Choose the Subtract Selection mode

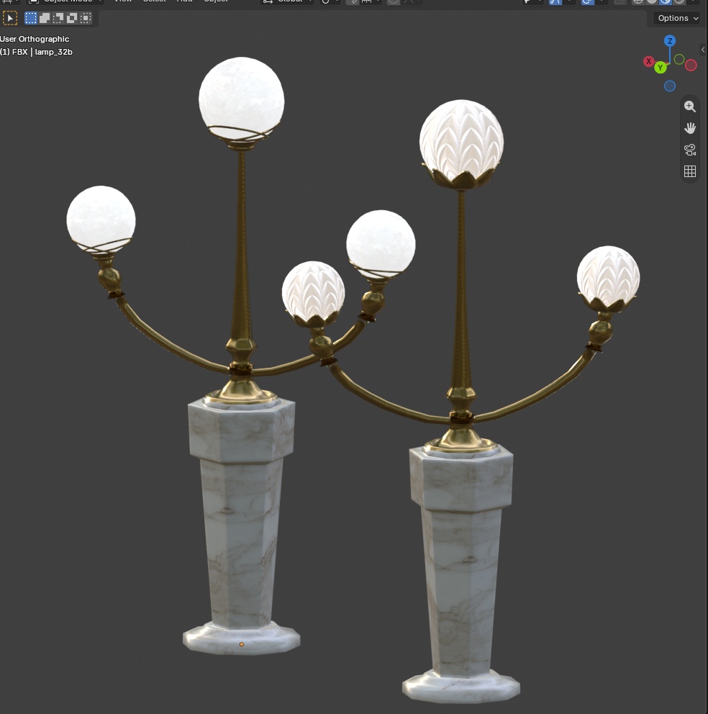click(x=58, y=18)
